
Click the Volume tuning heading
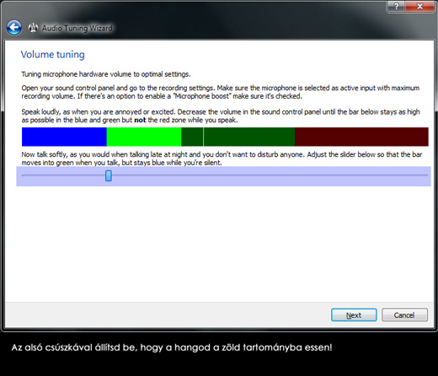52,55
